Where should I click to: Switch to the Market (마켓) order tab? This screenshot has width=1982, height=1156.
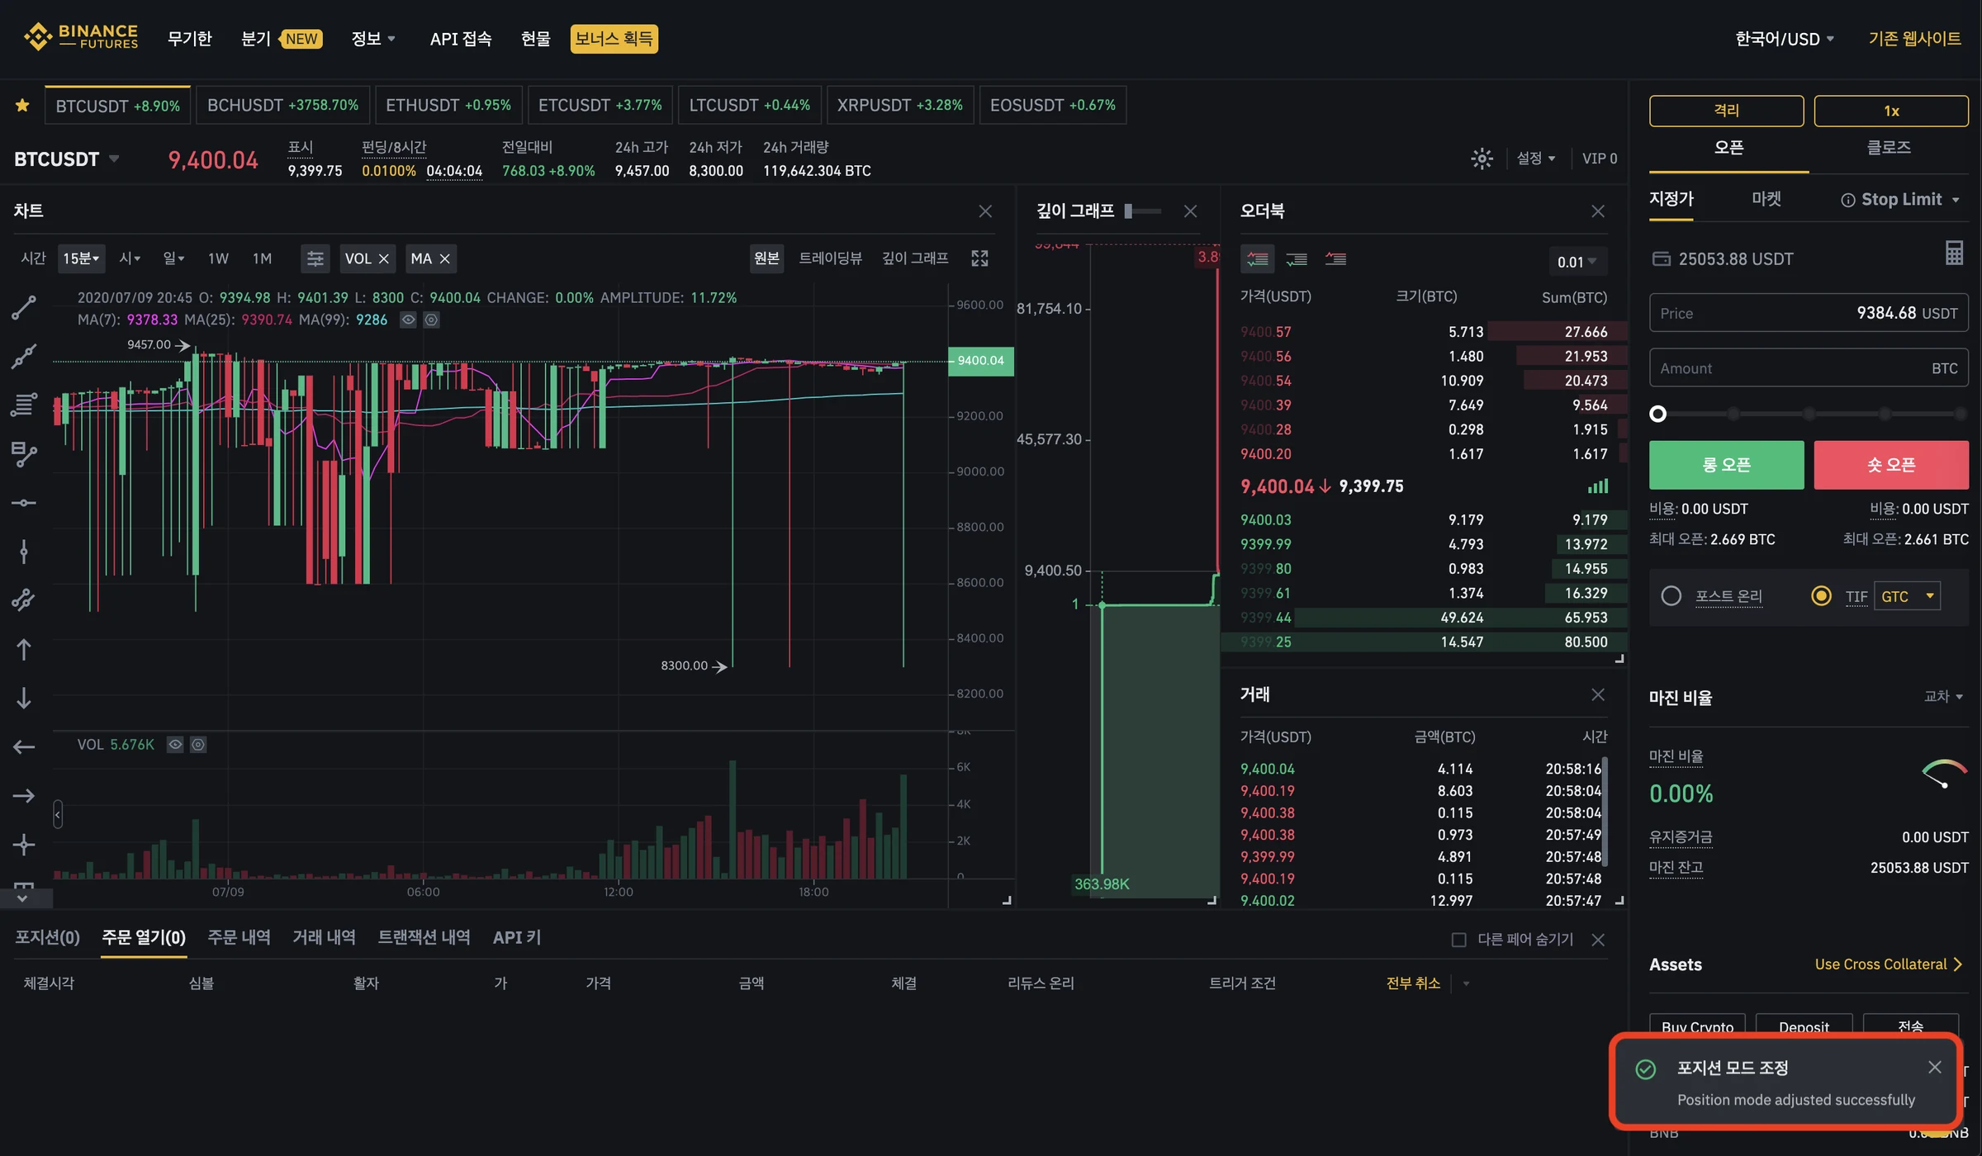(x=1766, y=200)
